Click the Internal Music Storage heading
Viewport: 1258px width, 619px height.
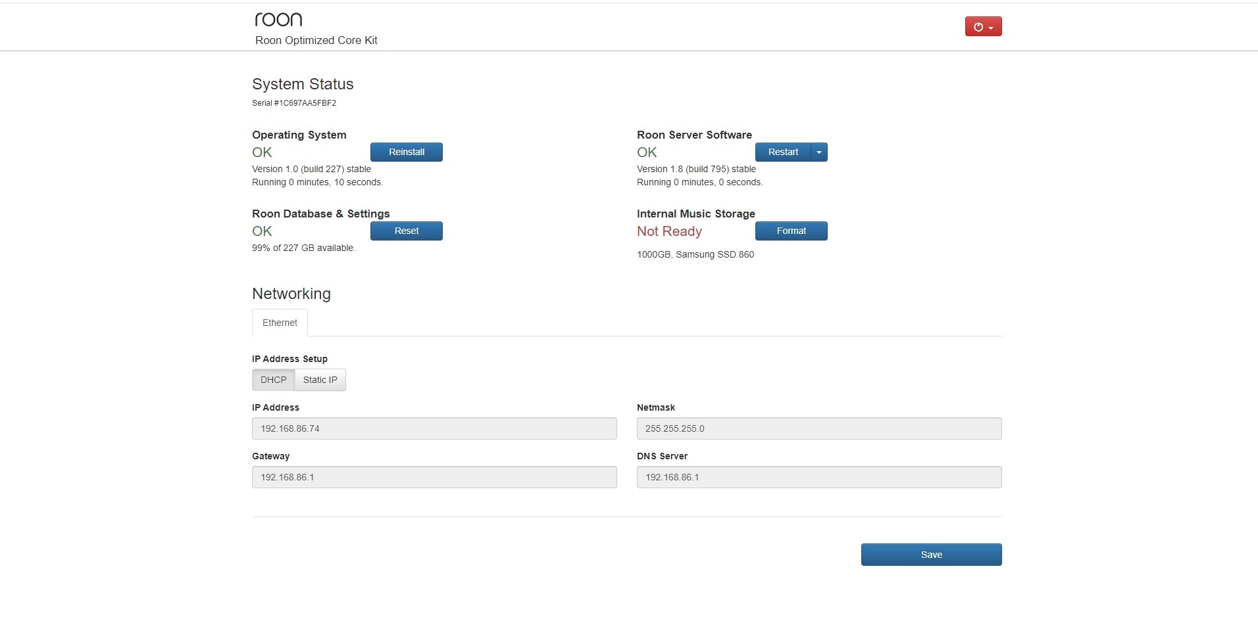point(696,214)
